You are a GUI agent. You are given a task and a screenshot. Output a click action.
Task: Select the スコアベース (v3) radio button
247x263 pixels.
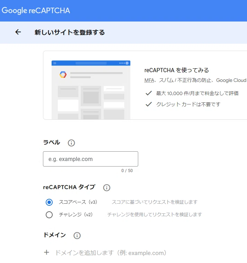pyautogui.click(x=49, y=202)
